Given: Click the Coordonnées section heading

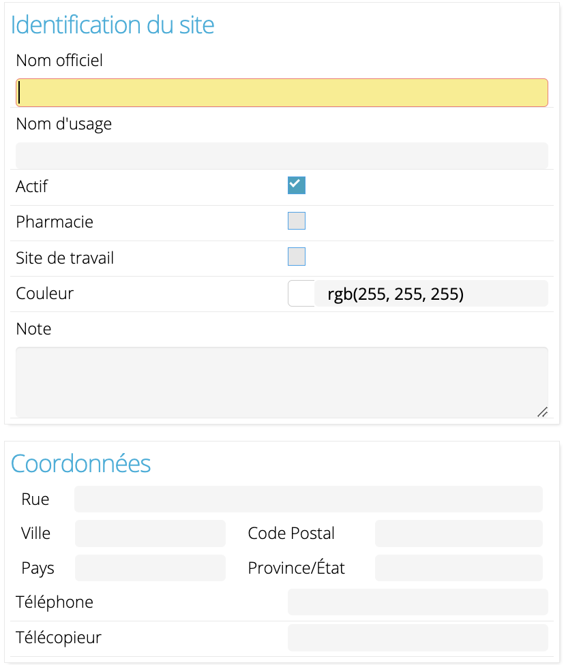Looking at the screenshot, I should pyautogui.click(x=80, y=463).
